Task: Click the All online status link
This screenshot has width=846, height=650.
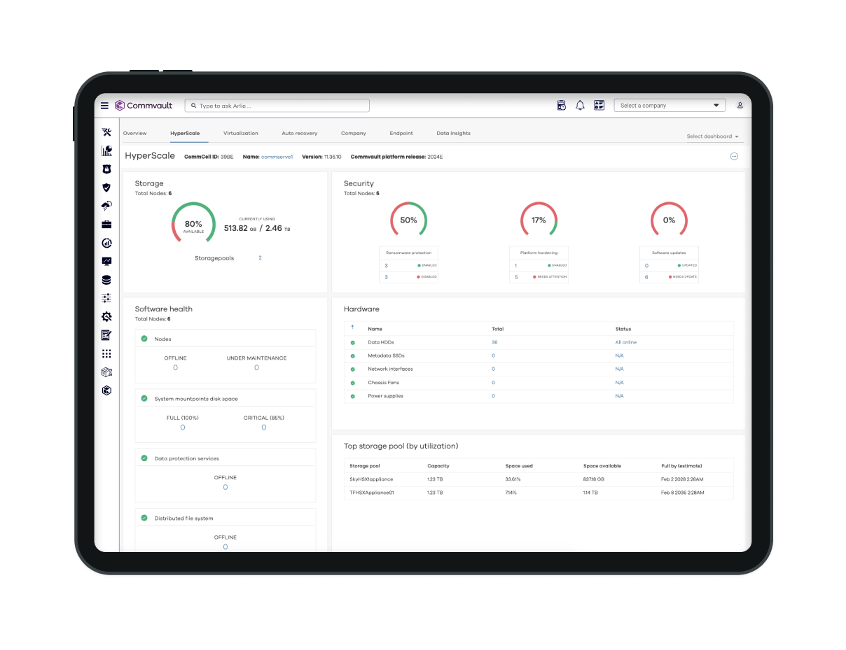Action: (x=625, y=342)
